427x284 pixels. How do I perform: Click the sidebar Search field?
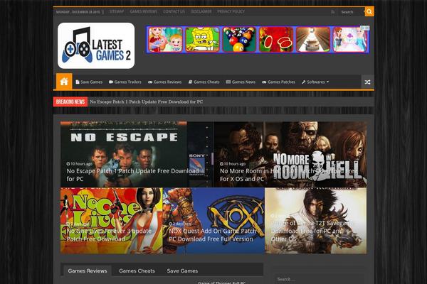pyautogui.click(x=318, y=279)
